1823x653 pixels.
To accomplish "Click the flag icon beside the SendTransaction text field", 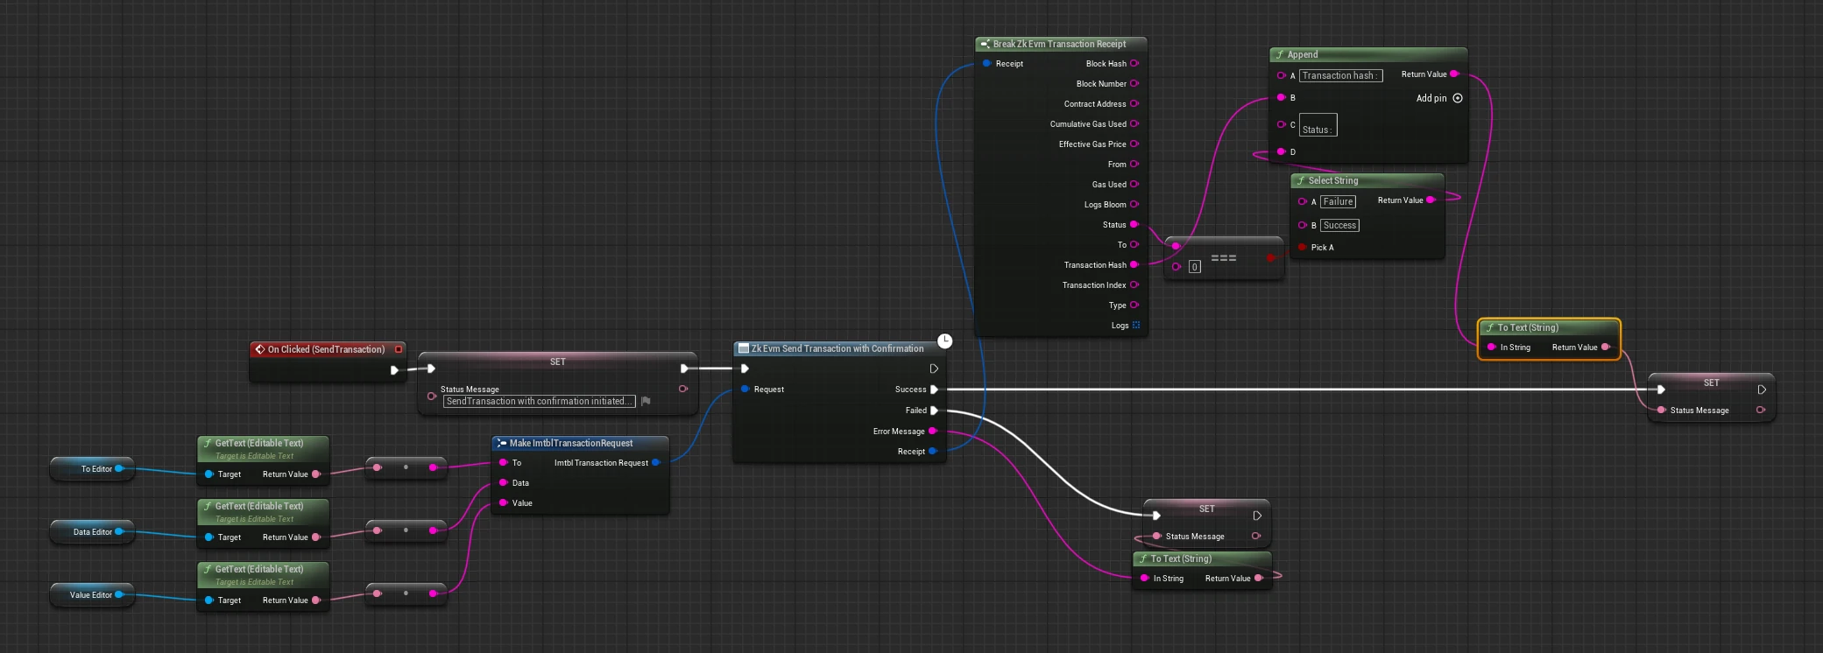I will [646, 401].
